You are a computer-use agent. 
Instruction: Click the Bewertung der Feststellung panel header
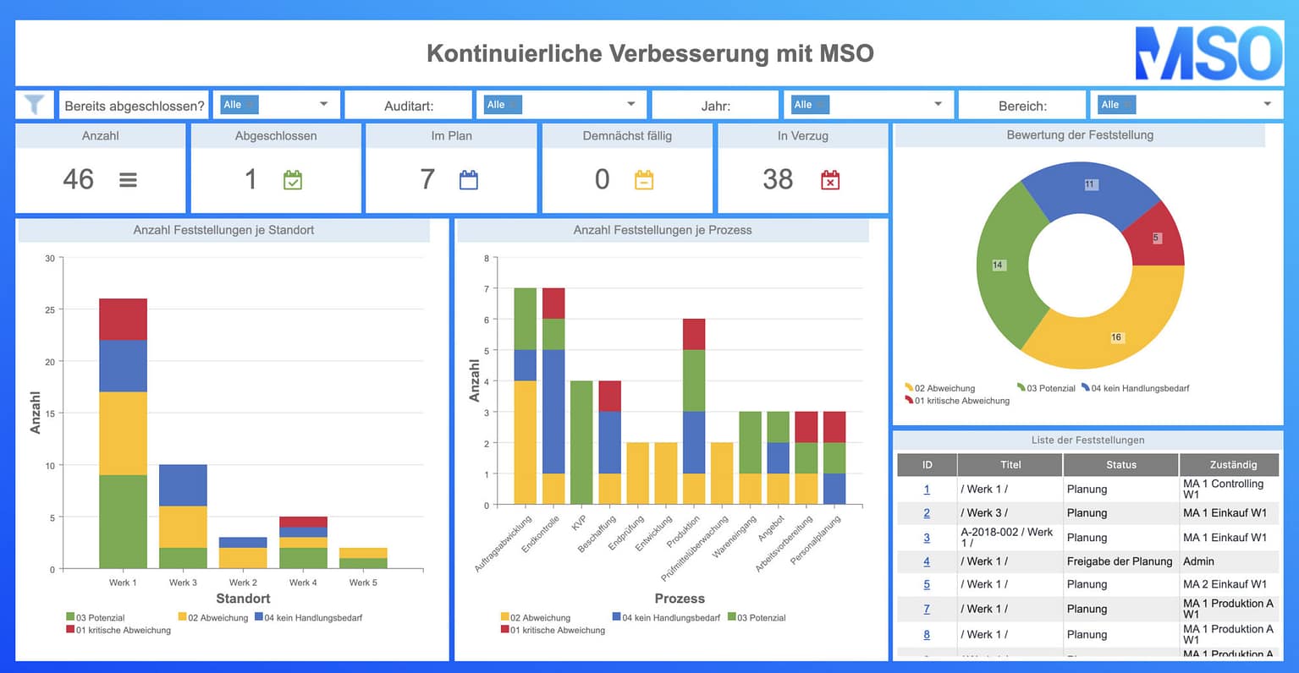click(x=1080, y=134)
